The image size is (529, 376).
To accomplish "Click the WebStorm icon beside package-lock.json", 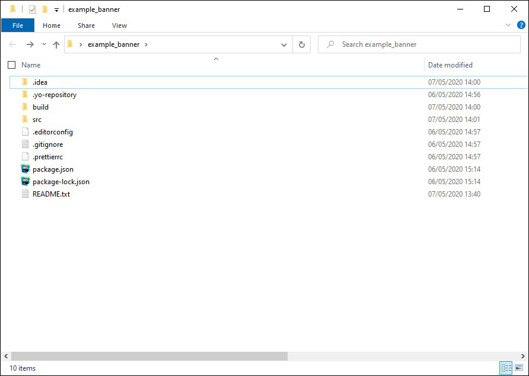I will pos(25,182).
